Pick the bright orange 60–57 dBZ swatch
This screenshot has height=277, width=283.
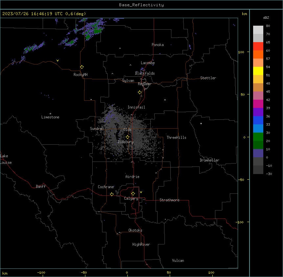click(x=258, y=54)
